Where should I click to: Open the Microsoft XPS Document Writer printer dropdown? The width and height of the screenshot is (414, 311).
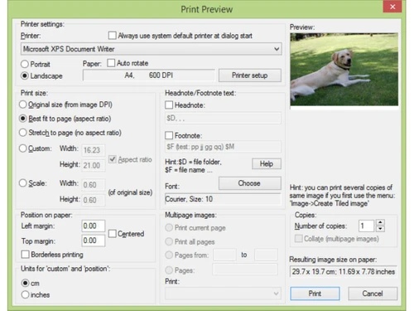tap(151, 49)
